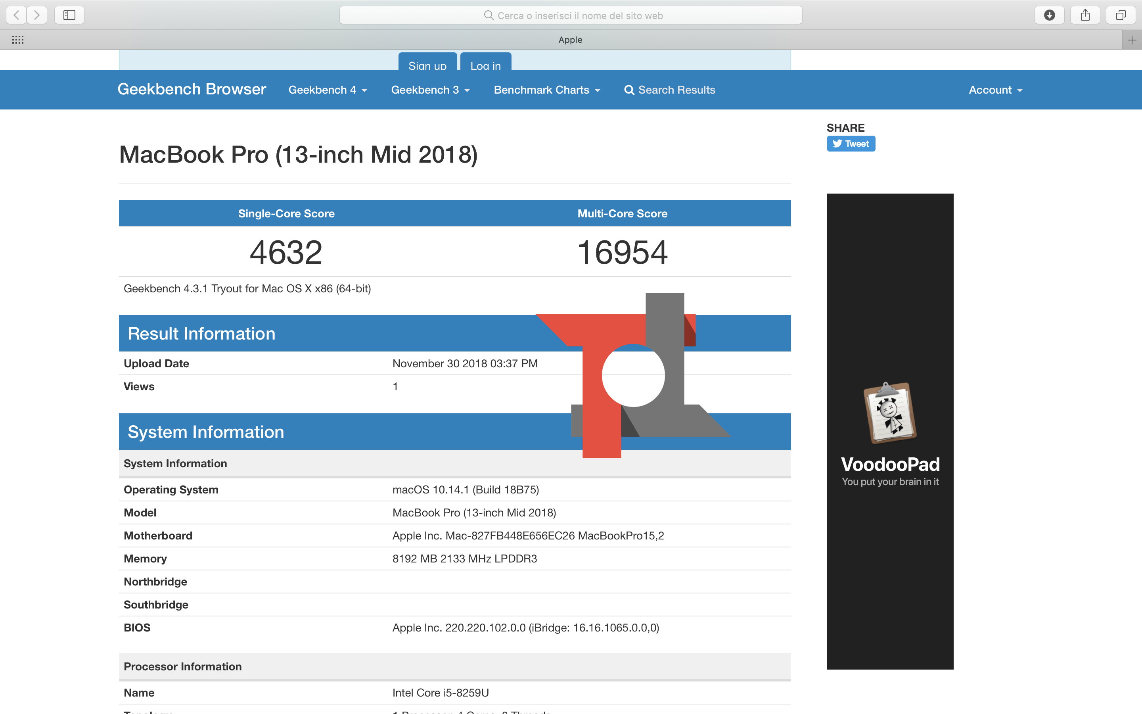The image size is (1142, 714).
Task: Click the Tweet share button
Action: point(851,144)
